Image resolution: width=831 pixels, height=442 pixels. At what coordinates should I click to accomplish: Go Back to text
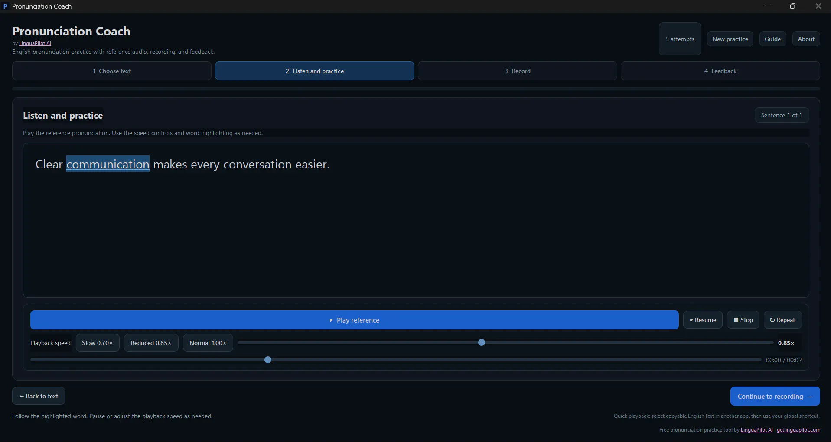pyautogui.click(x=39, y=396)
